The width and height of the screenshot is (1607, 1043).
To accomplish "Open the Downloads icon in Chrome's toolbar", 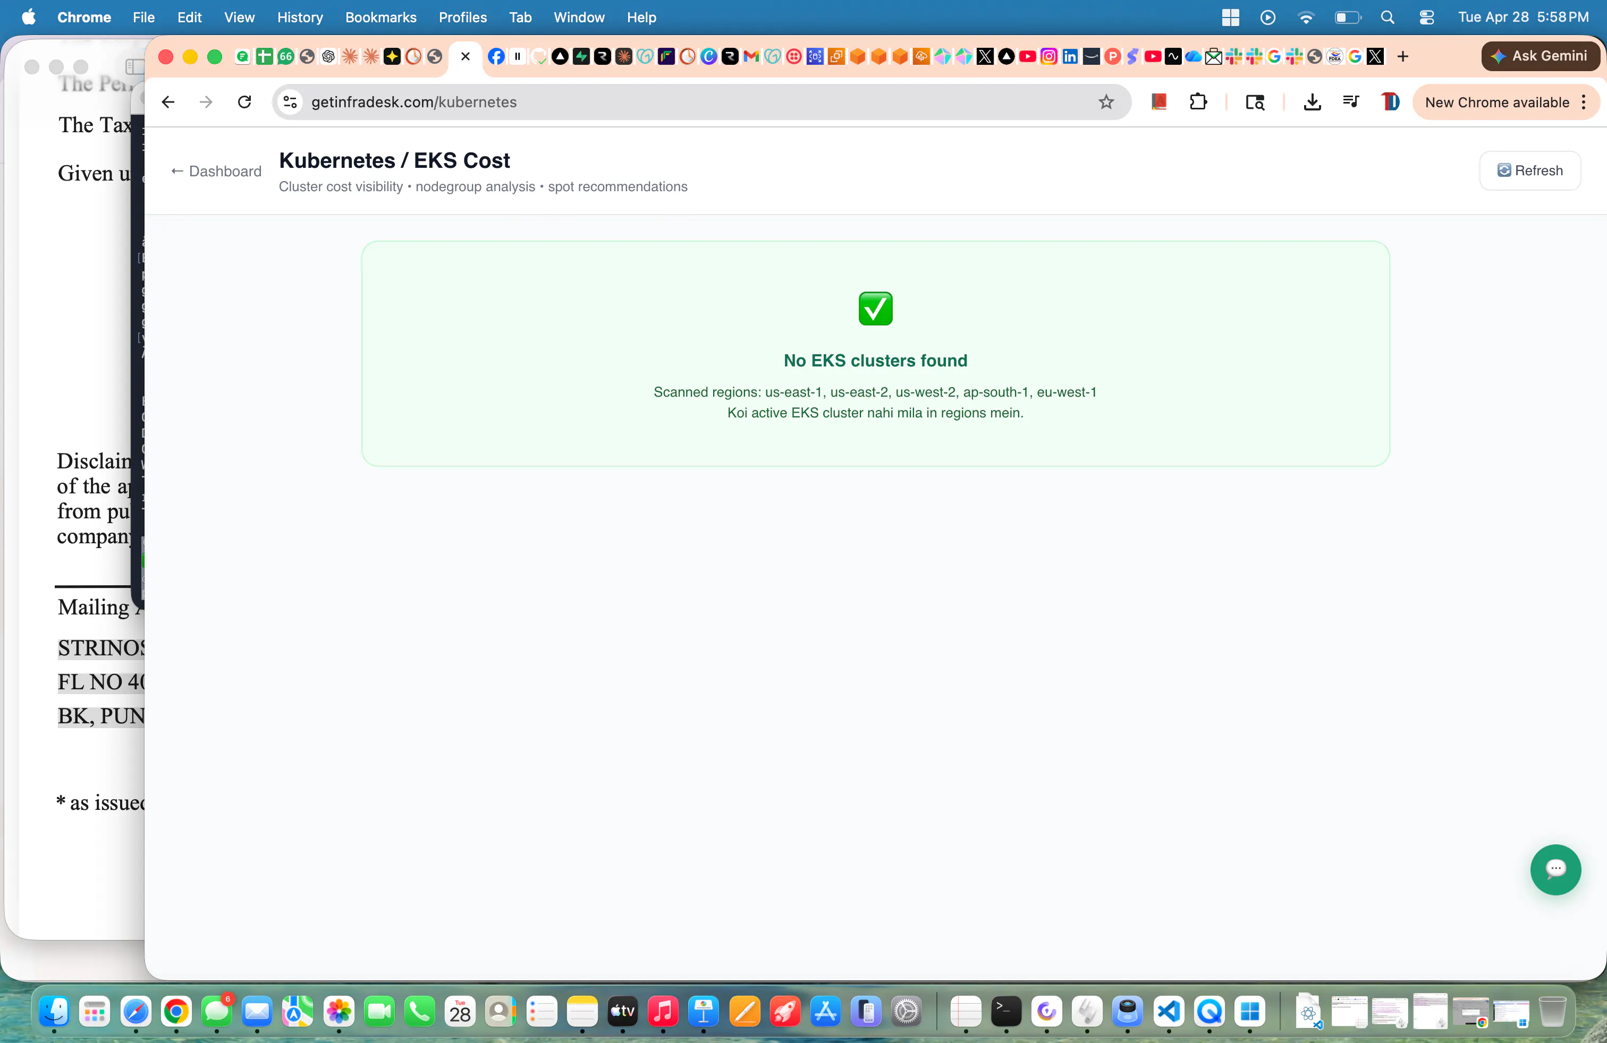I will [1312, 102].
